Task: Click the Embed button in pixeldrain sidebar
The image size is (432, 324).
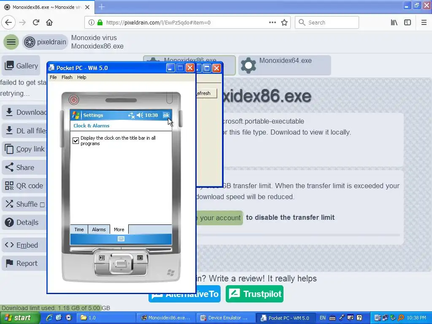Action: (24, 245)
